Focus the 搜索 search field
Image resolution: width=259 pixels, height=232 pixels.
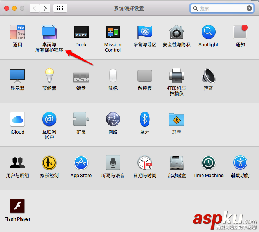tap(222, 8)
